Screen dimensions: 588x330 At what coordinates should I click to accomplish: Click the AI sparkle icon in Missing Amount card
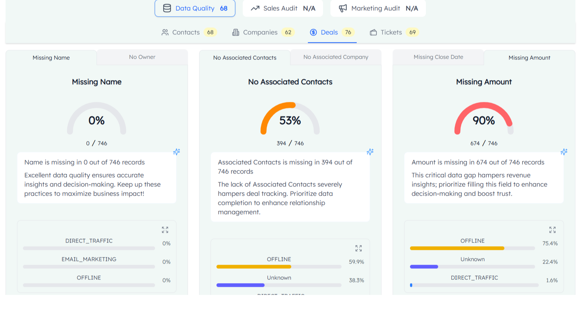[x=564, y=152]
